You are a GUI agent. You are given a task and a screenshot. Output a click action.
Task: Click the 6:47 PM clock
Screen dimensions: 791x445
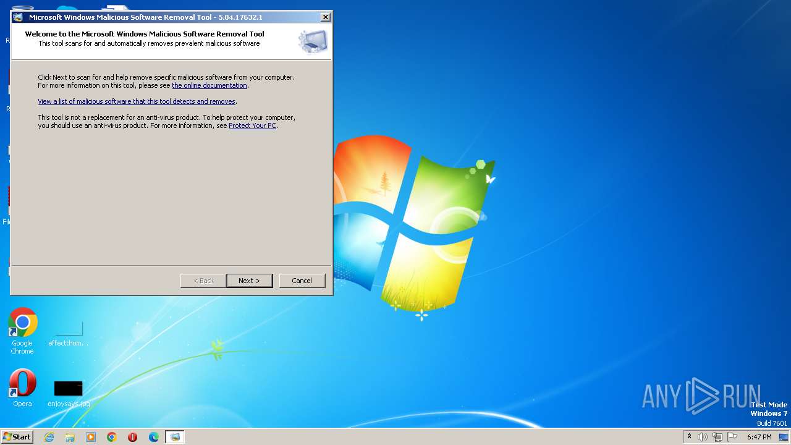point(759,437)
